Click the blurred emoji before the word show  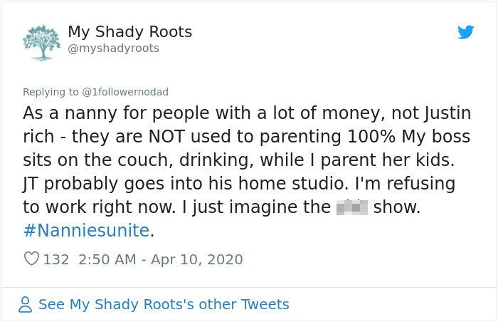351,208
